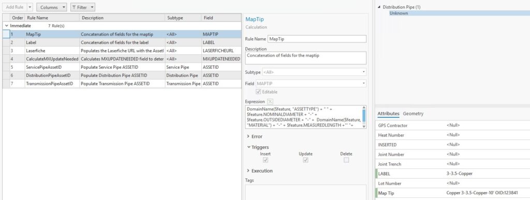Open the Field MAPTIP combo box

[x=311, y=83]
